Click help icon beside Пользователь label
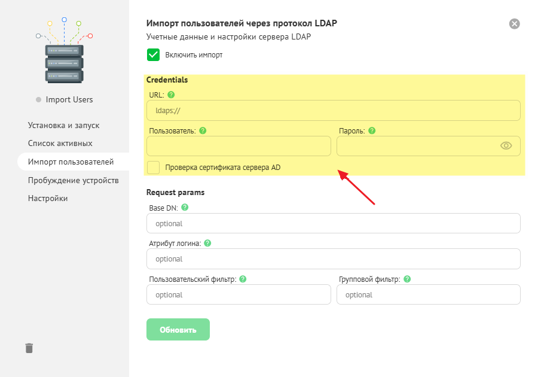Screen dimensions: 538x377 pos(202,130)
